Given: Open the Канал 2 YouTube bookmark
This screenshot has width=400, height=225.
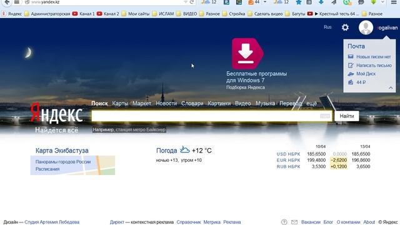Looking at the screenshot, I should pyautogui.click(x=108, y=14).
